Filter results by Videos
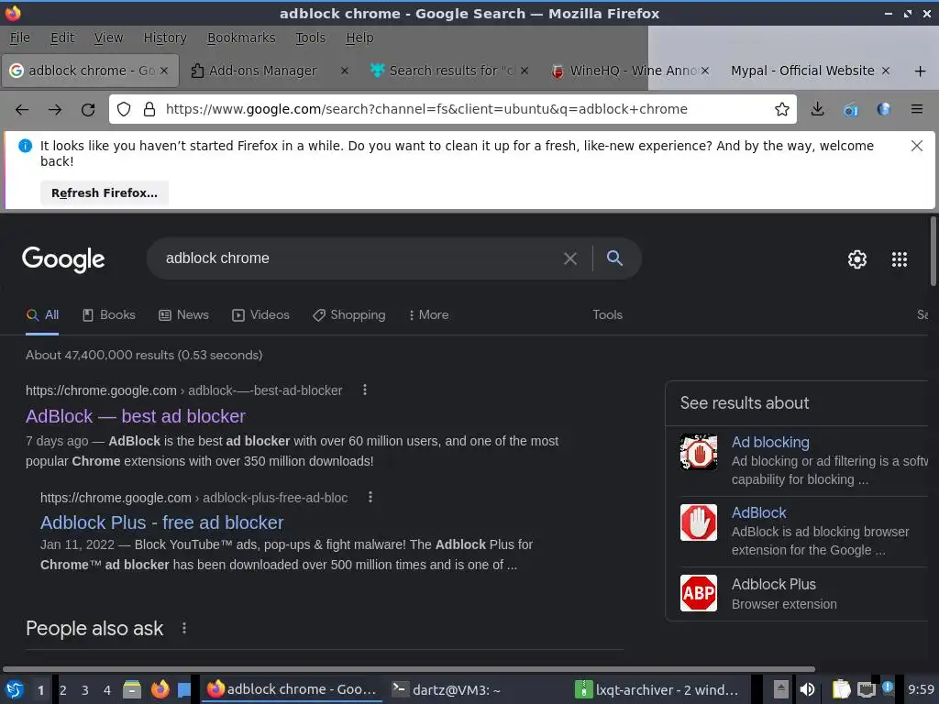 (x=261, y=315)
